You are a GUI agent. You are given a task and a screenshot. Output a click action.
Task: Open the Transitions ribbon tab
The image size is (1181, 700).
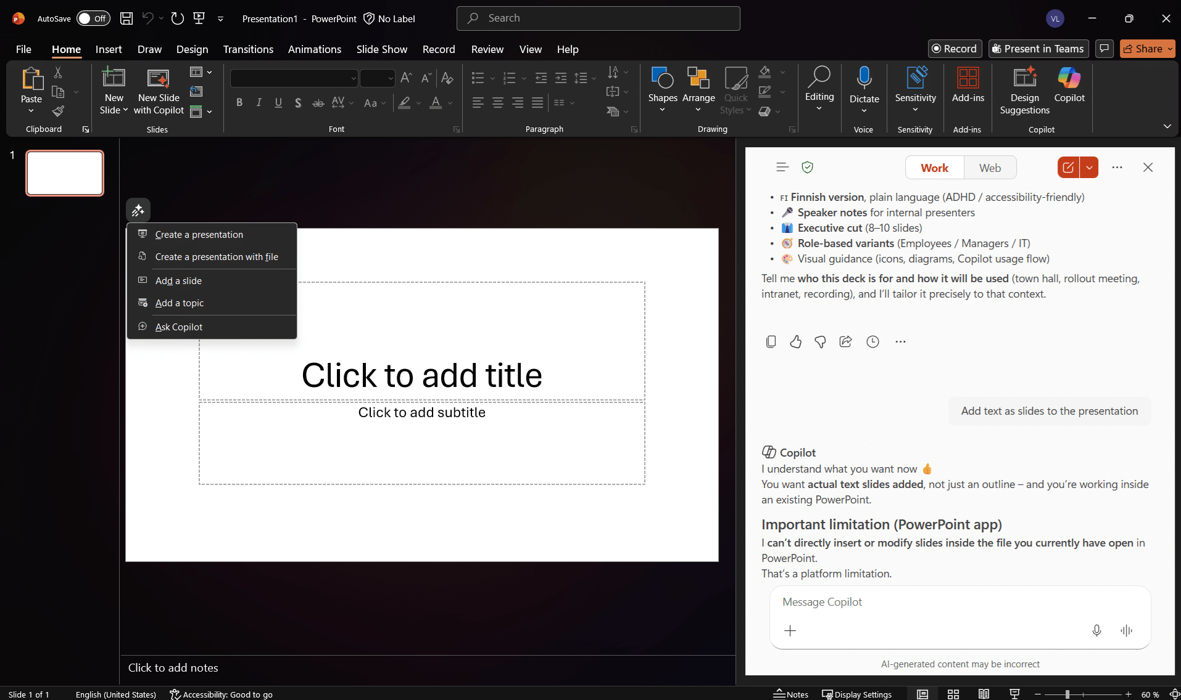click(x=248, y=49)
